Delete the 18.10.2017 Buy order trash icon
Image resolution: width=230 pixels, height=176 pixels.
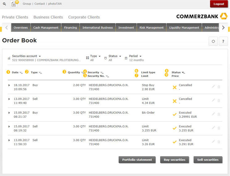219,87
